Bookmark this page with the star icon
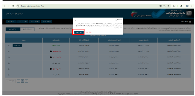 point(168,6)
